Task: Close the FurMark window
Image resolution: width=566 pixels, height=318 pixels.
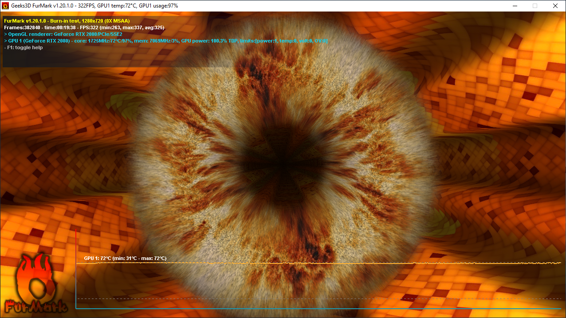Action: pos(555,6)
